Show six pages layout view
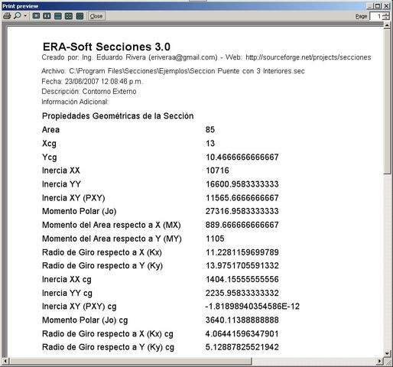 [x=80, y=16]
